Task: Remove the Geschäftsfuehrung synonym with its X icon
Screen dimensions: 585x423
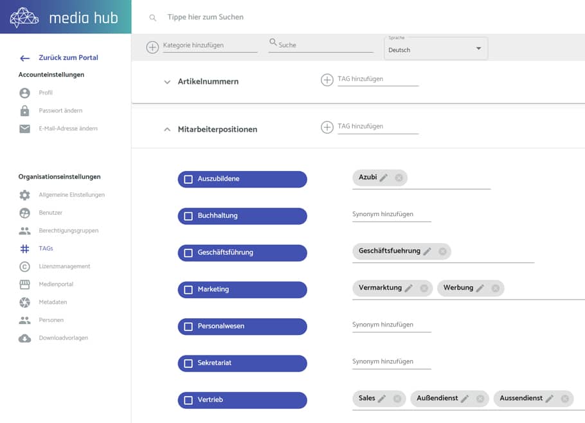Action: point(442,251)
